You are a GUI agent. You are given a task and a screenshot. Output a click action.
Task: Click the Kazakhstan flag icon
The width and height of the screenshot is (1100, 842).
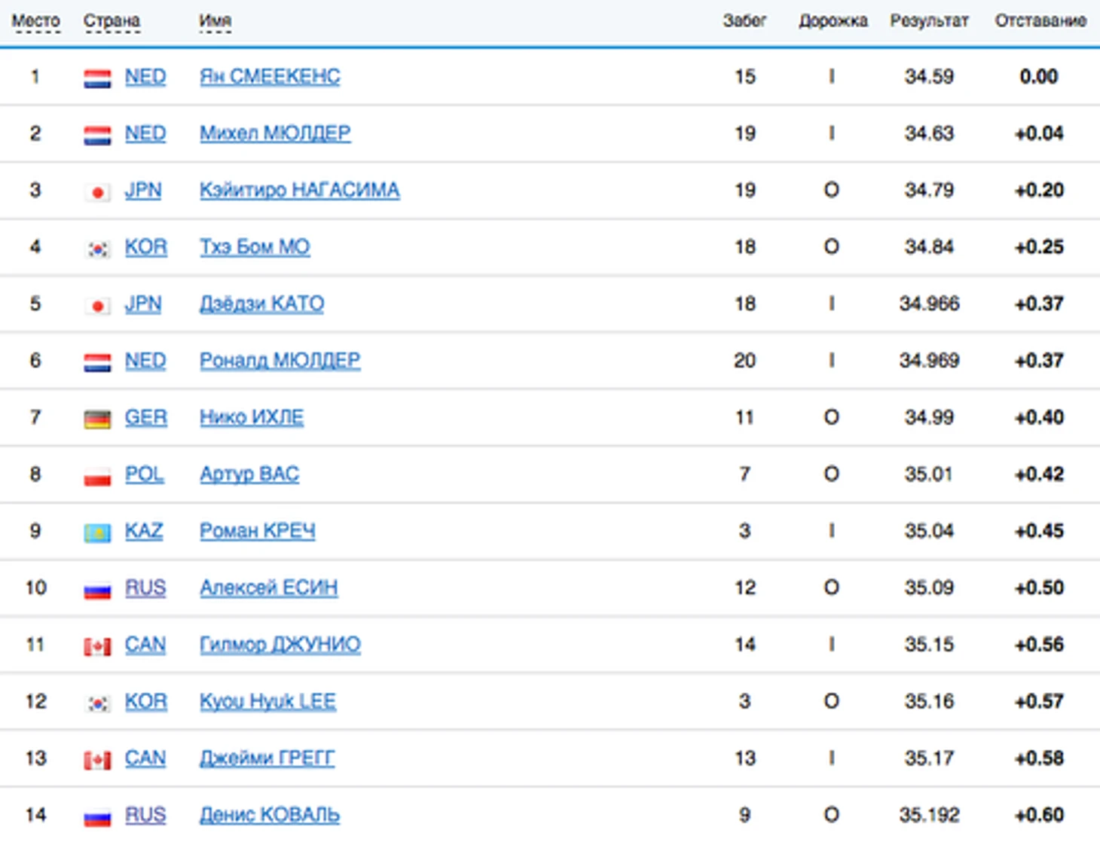click(x=97, y=532)
